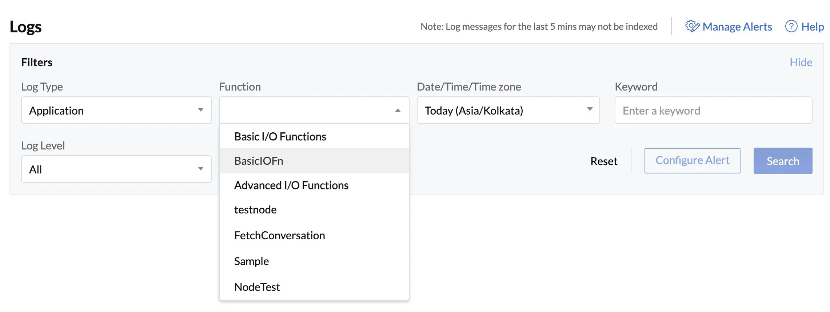Select the FetchConversation function

pos(314,236)
